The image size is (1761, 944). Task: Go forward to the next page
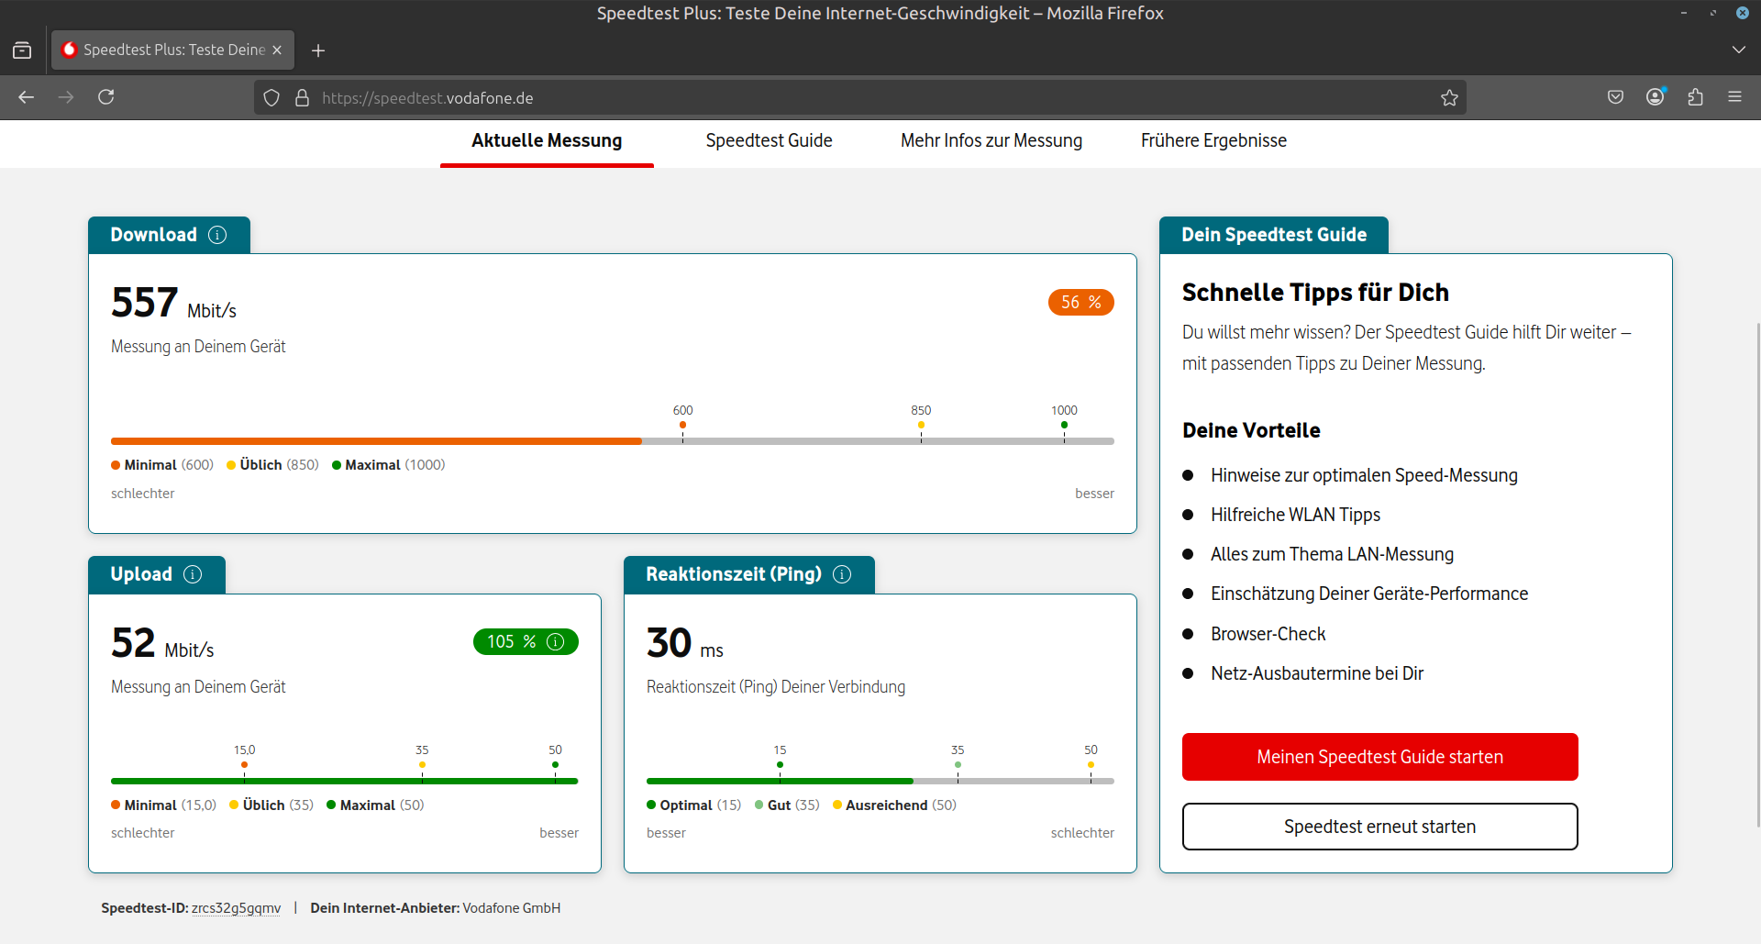pos(66,97)
